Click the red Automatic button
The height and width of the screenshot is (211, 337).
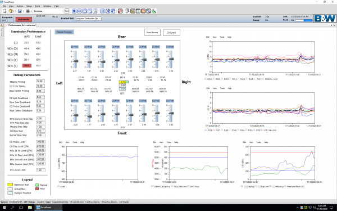(x=24, y=19)
